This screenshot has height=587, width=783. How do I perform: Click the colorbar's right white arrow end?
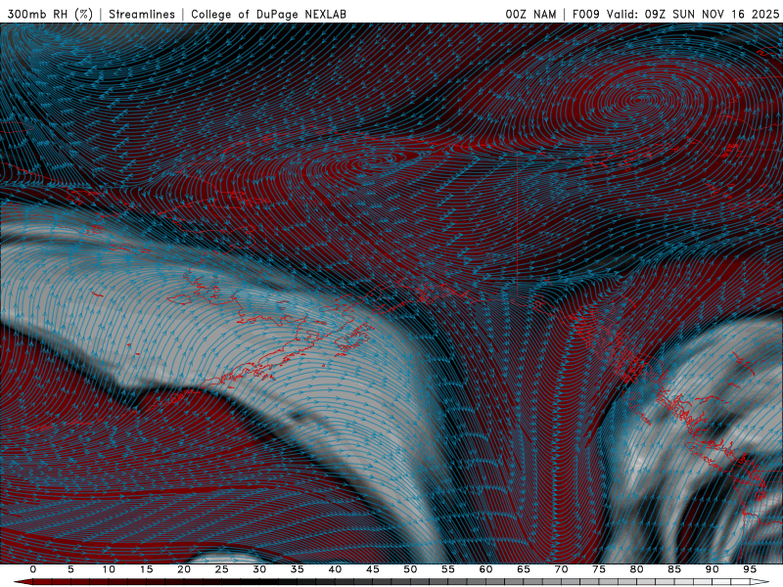pyautogui.click(x=760, y=581)
